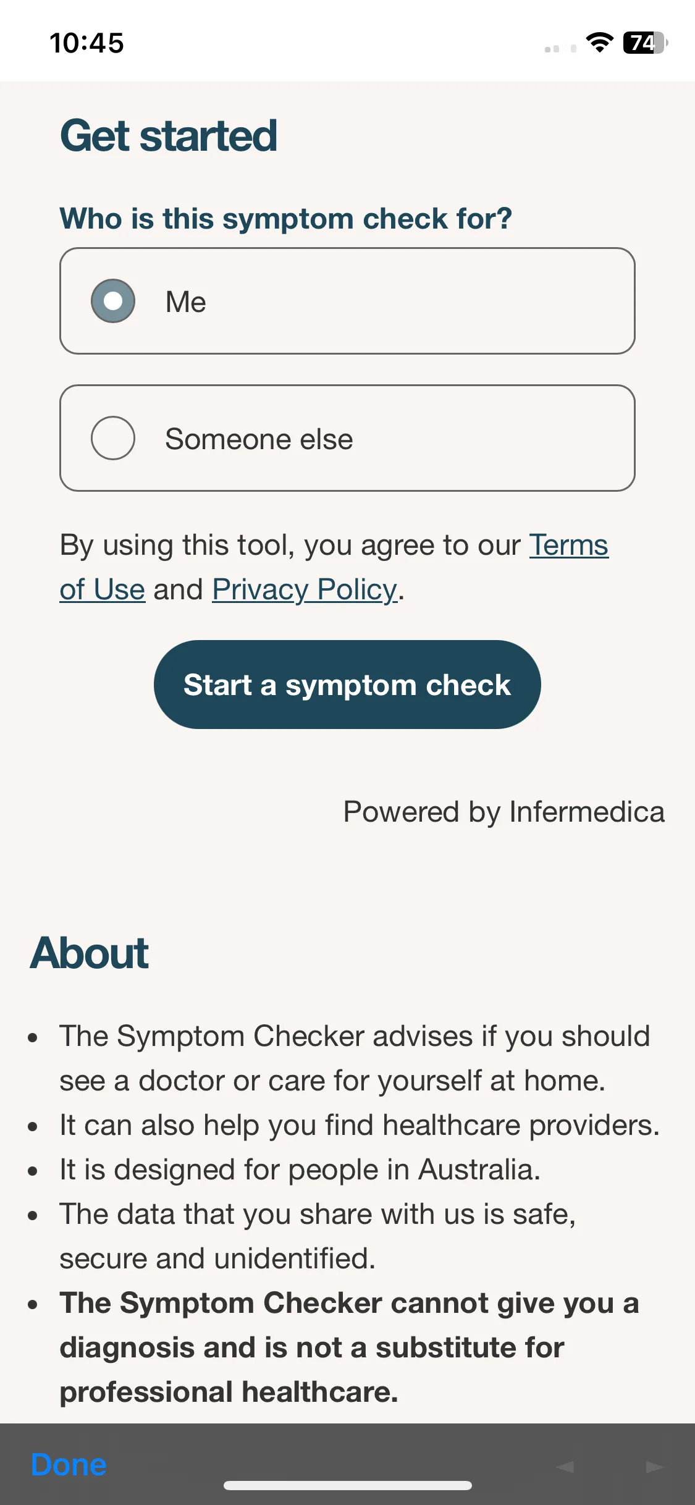Open the Privacy Policy link

coord(305,590)
